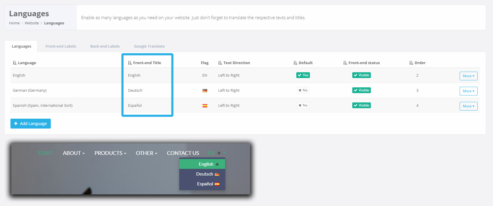Click the CONTACT US navbar link
This screenshot has width=493, height=206.
pyautogui.click(x=183, y=153)
